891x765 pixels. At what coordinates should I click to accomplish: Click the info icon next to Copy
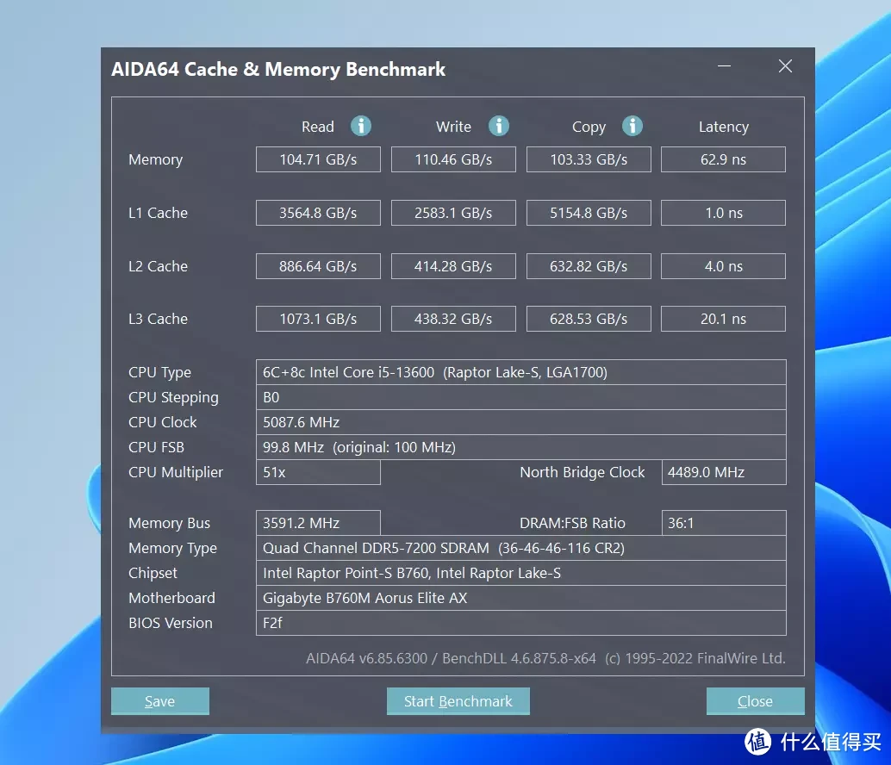click(632, 126)
